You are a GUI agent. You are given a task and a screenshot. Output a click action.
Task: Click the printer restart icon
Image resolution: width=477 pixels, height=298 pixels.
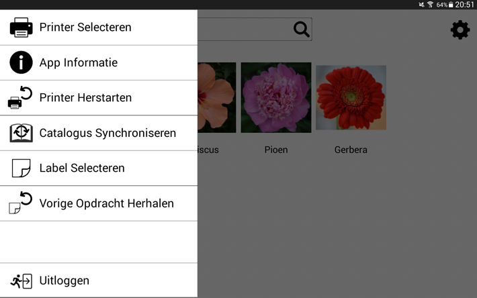[x=21, y=97]
